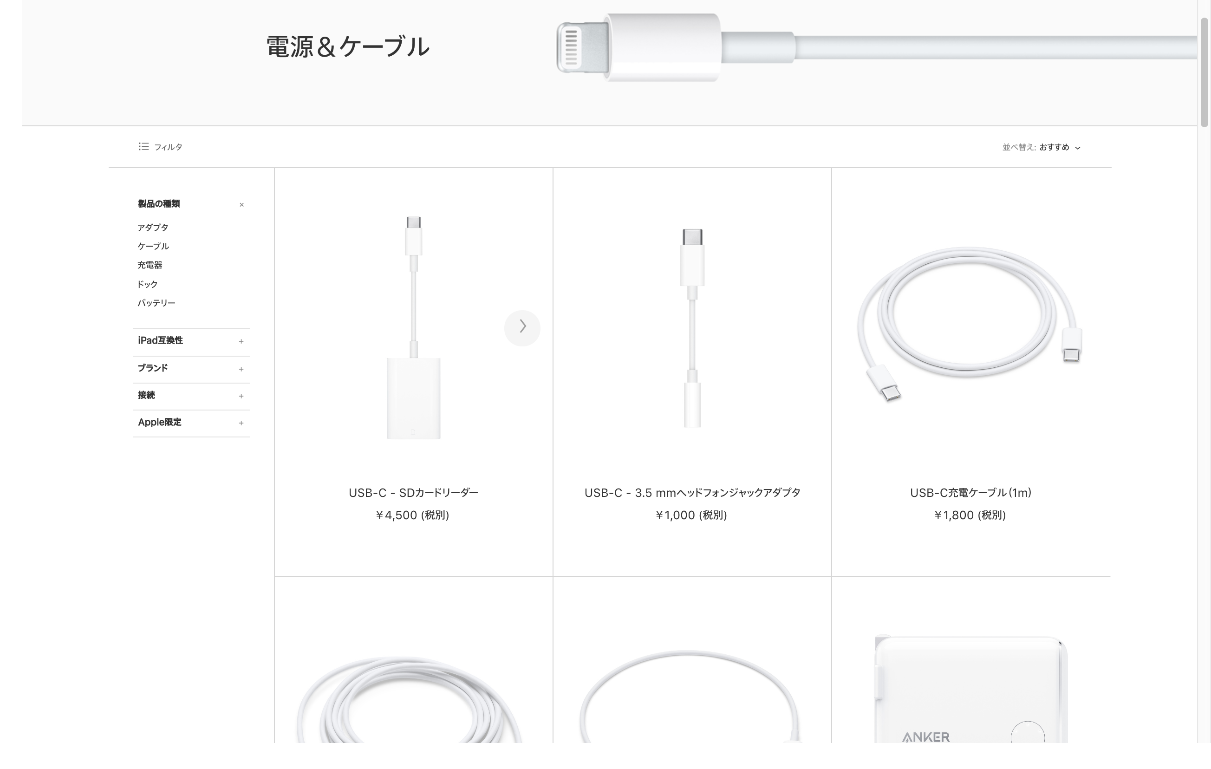Select the アダプタ product type filter

[x=153, y=228]
